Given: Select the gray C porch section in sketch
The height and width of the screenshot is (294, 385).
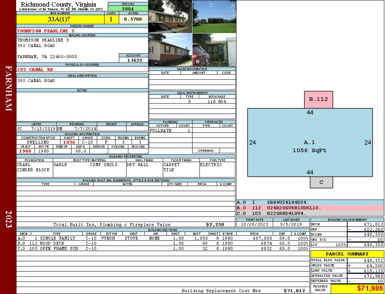Looking at the screenshot, I should click(322, 182).
